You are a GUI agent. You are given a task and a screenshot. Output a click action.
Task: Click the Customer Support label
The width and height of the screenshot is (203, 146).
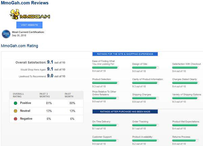pos(102,137)
